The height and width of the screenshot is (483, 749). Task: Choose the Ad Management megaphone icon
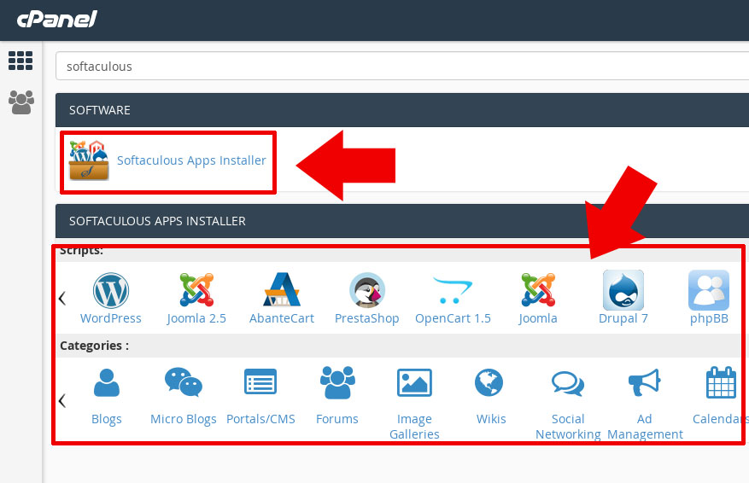(x=645, y=382)
